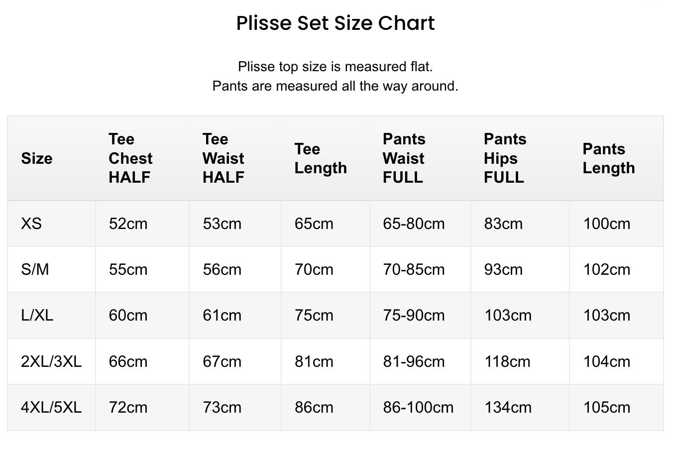Click the XS size row label
This screenshot has width=673, height=449.
[31, 224]
